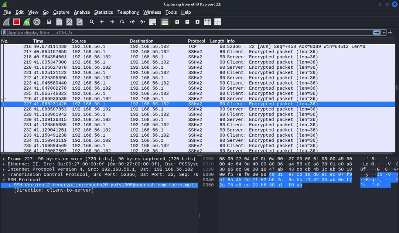Click the layout panes icon in toolbar
This screenshot has height=233, width=399.
tap(218, 22)
